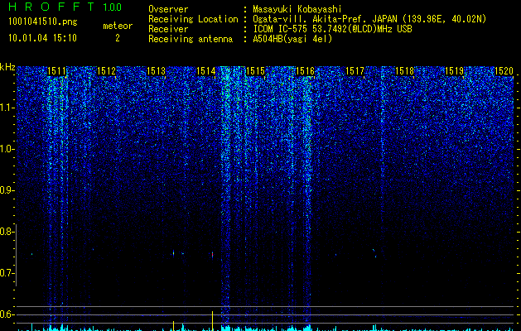The width and height of the screenshot is (521, 331).
Task: Click the HROFFT program title text
Action: click(x=52, y=7)
